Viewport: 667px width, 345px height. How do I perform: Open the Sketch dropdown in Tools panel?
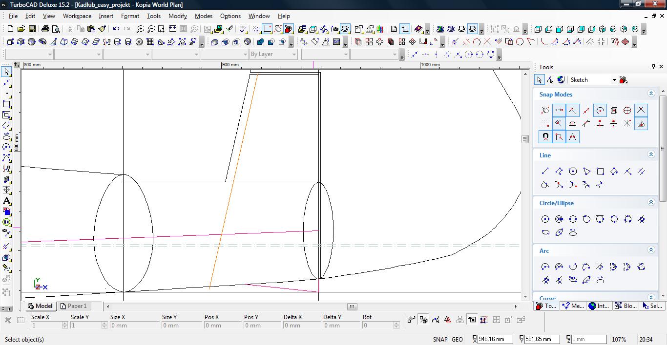(614, 80)
